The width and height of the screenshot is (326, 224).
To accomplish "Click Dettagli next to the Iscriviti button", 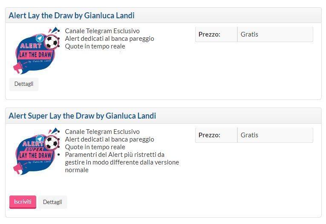I will pyautogui.click(x=52, y=202).
